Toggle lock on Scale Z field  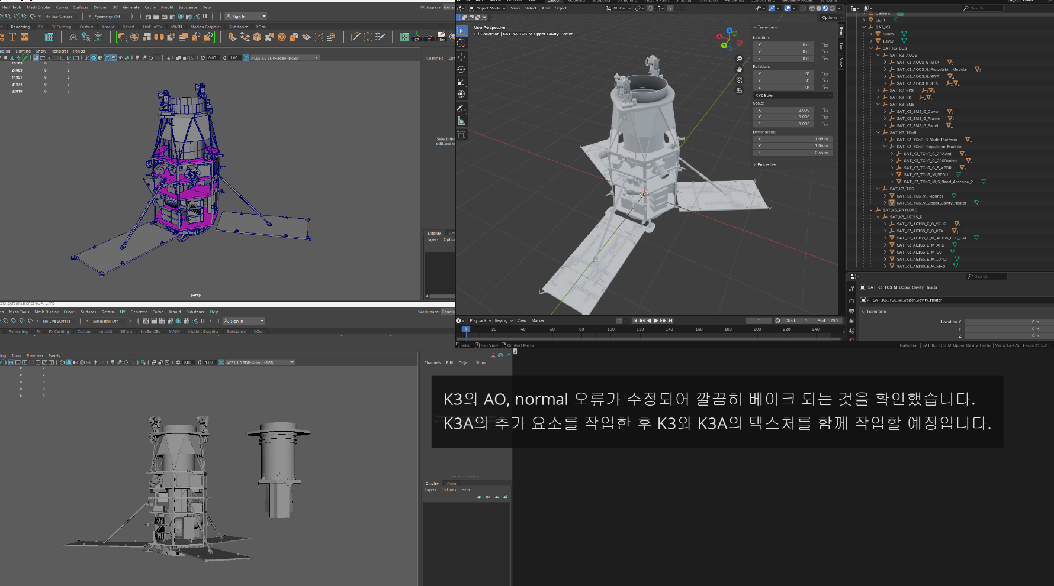[x=825, y=124]
